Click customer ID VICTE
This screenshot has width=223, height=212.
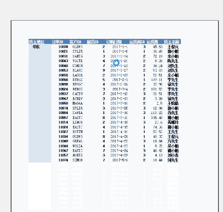(77, 61)
